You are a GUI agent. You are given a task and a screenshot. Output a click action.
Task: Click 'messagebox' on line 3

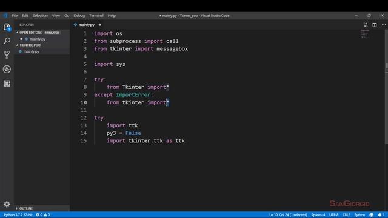(x=172, y=48)
